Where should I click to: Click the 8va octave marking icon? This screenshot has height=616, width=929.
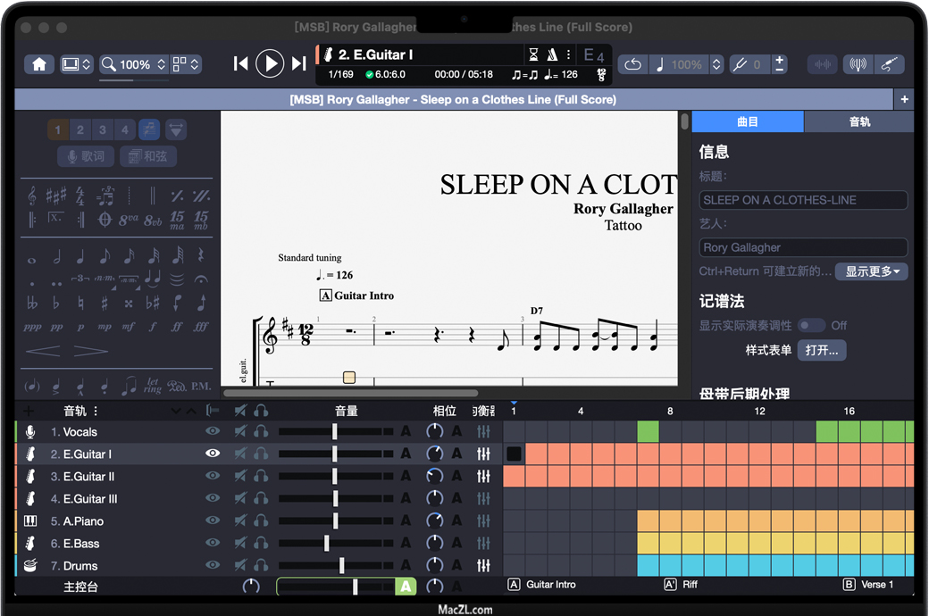click(129, 219)
